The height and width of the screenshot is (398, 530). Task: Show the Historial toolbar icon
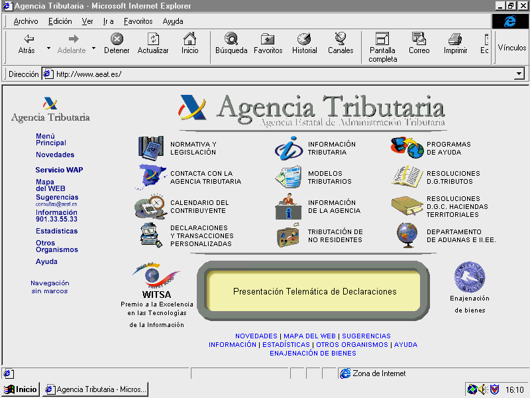coord(304,39)
